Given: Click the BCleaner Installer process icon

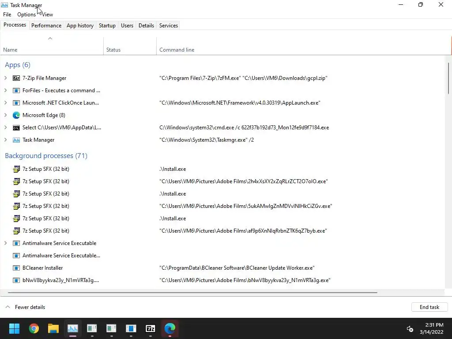Looking at the screenshot, I should click(x=16, y=268).
